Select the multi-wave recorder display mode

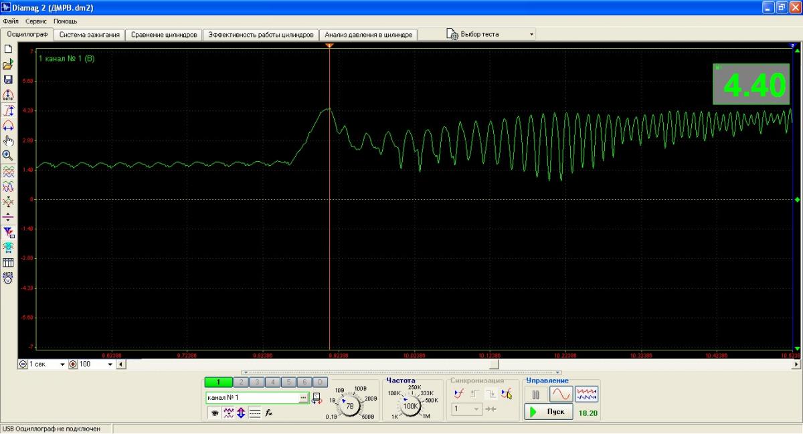point(587,394)
